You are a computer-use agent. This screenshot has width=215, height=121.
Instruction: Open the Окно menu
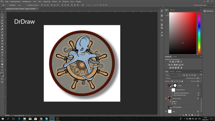[72, 2]
